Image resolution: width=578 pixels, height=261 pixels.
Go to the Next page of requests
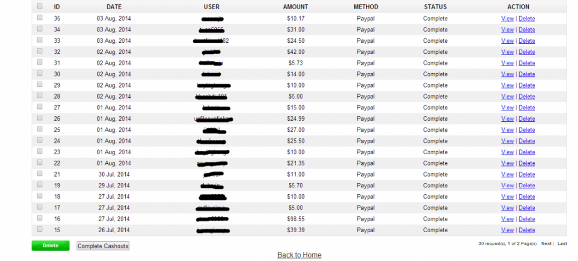pyautogui.click(x=546, y=243)
